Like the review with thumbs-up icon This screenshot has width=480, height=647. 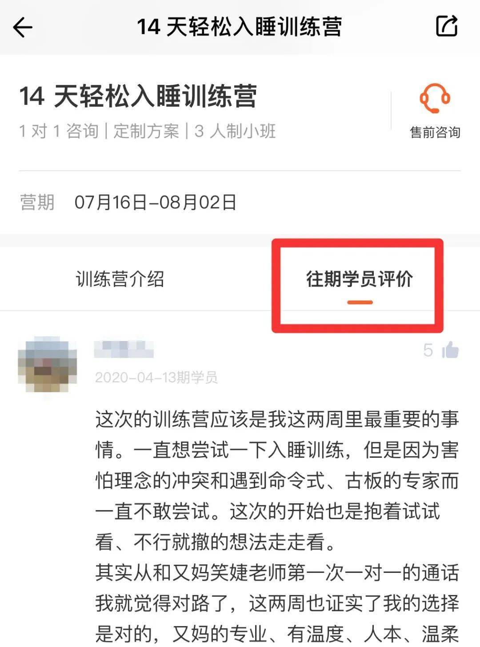[450, 350]
